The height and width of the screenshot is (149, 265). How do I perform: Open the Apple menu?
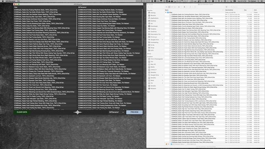click(2, 1)
